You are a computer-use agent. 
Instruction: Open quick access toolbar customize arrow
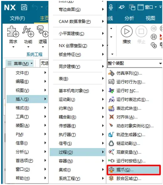click(161, 7)
